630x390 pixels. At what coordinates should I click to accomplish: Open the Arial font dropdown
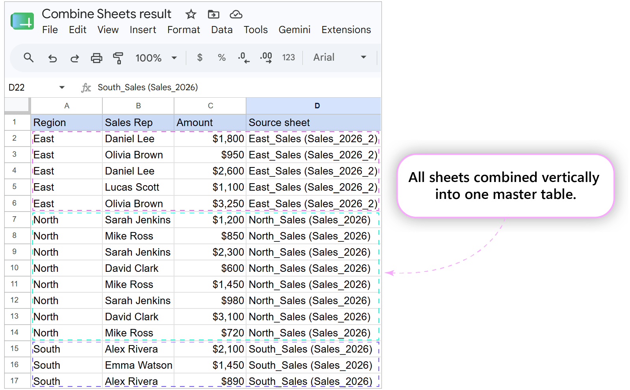pos(340,58)
